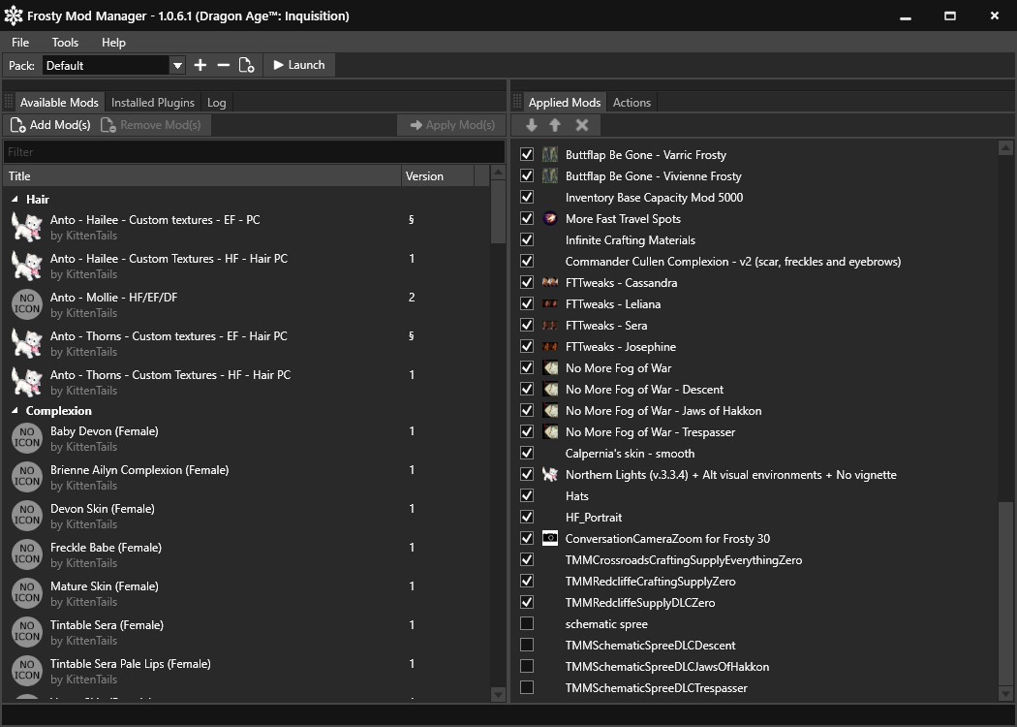1017x727 pixels.
Task: Click the More Fast Travel Spots icon
Action: click(x=550, y=219)
